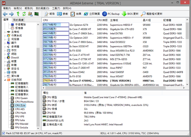Click the users icon in toolbar
This screenshot has width=191, height=137.
[30, 14]
